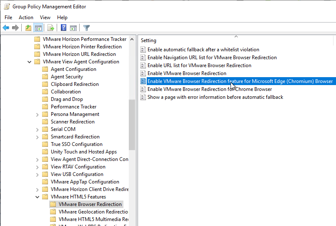Expand the View RTAV Configuration node

coord(37,167)
